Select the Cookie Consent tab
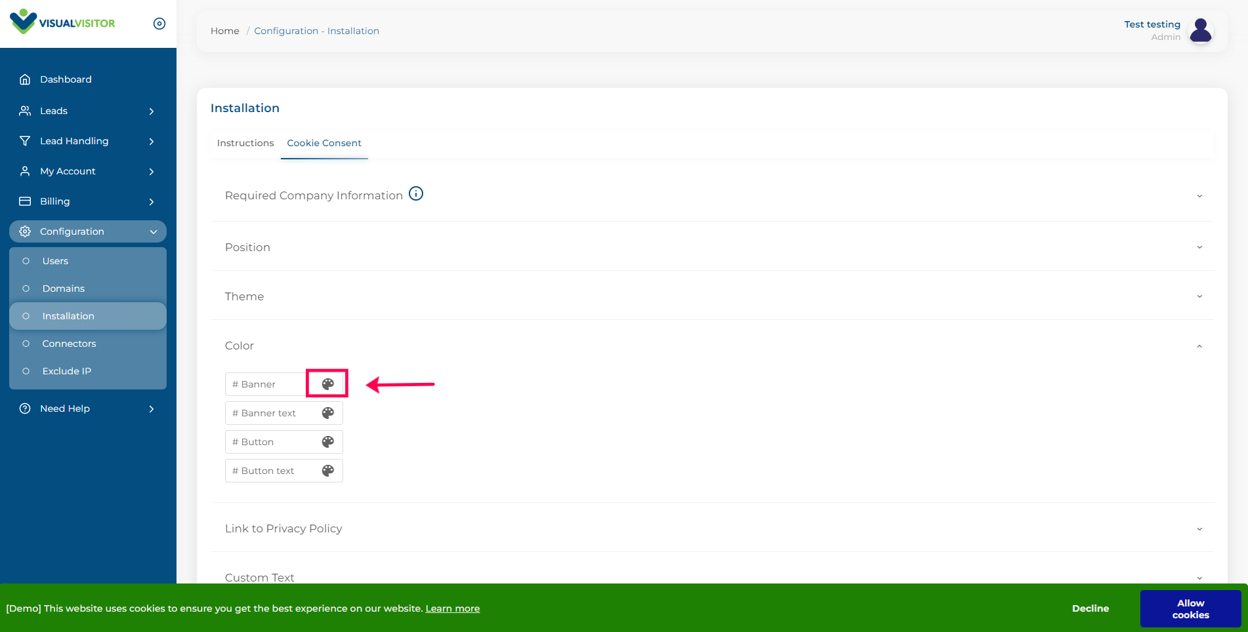Screen dimensions: 1248x632 (324, 143)
